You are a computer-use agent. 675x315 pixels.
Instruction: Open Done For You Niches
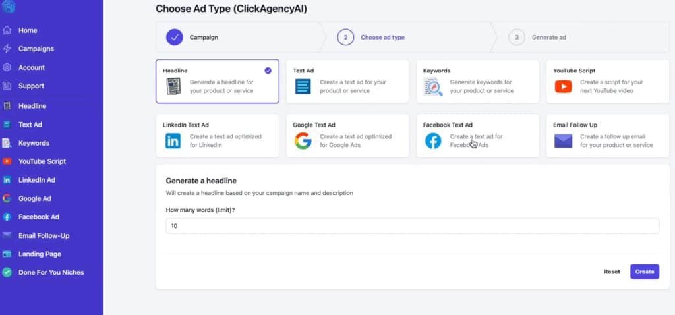click(51, 273)
